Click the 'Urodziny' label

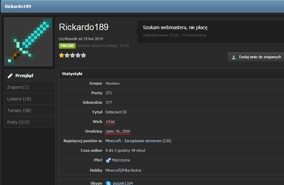pos(94,131)
